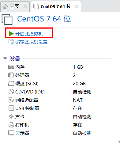
Task: Select the network adapter icon
Action: point(11,100)
